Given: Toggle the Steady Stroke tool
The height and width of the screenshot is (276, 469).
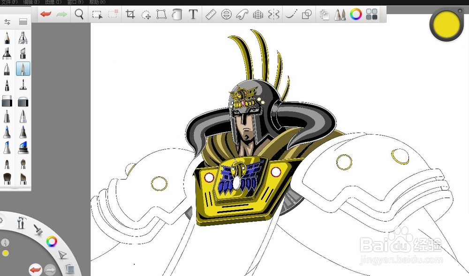Looking at the screenshot, I should (x=291, y=14).
